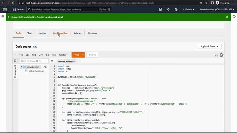Open editor preferences gear icon

222,55
